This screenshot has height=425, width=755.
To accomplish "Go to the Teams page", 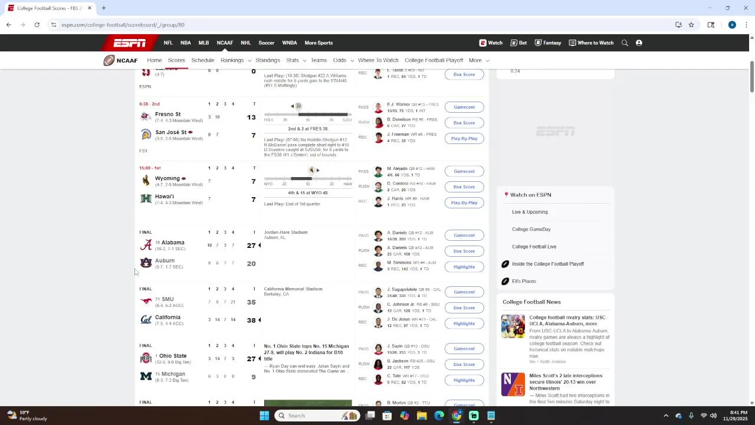I will point(319,60).
